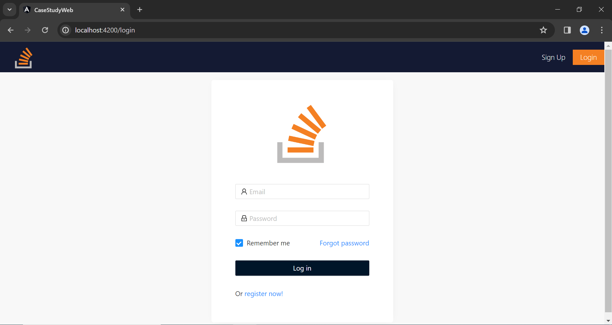Focus the Password input field
The image size is (612, 325).
[x=302, y=218]
